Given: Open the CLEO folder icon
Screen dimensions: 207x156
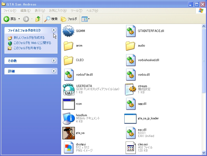Looking at the screenshot, I should click(68, 60).
